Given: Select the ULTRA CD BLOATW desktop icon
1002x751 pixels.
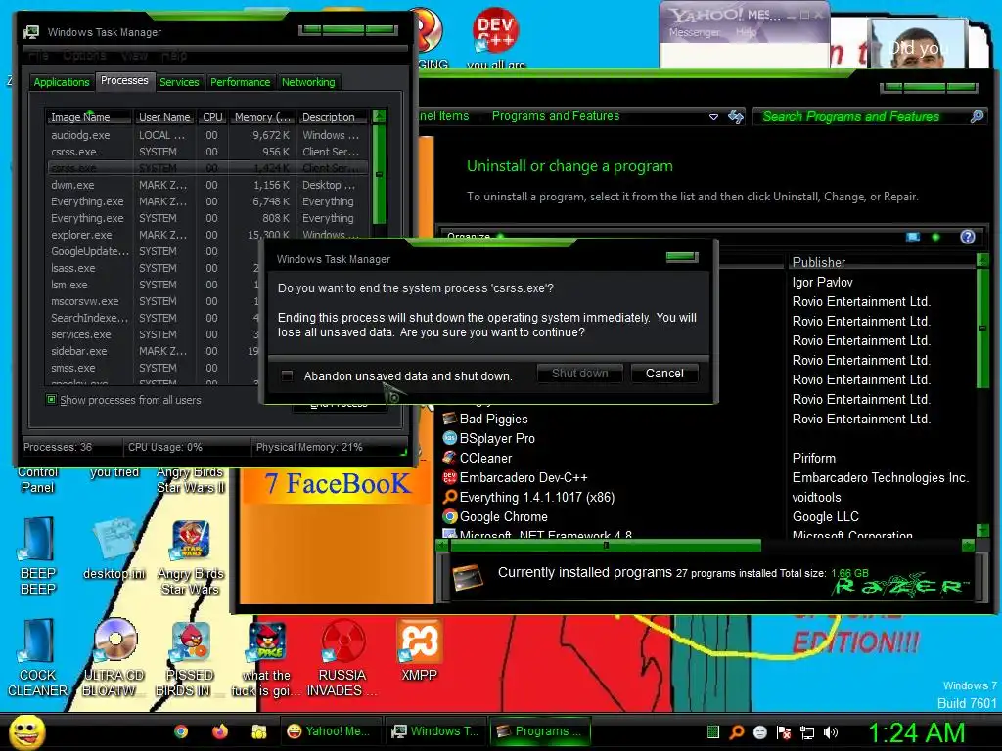Looking at the screenshot, I should coord(114,658).
